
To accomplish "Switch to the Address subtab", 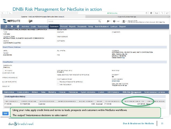I will click(35, 92).
